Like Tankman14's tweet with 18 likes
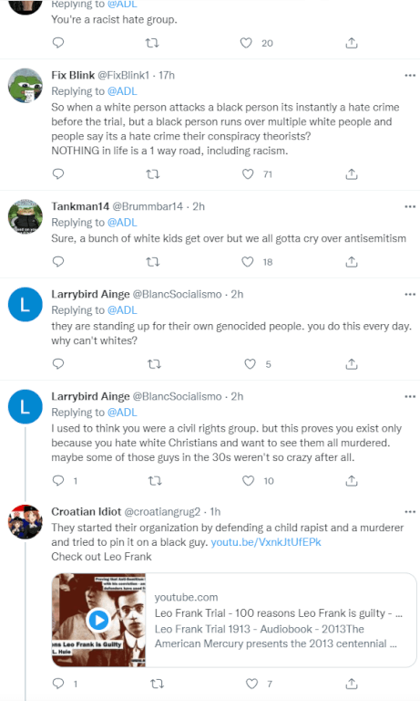The image size is (420, 701). 248,262
